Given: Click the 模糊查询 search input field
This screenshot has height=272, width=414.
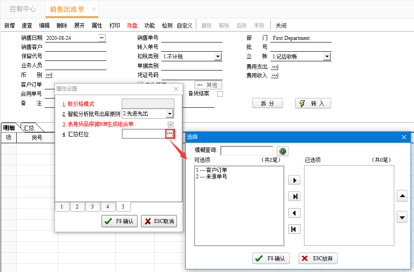Looking at the screenshot, I should pyautogui.click(x=247, y=151).
